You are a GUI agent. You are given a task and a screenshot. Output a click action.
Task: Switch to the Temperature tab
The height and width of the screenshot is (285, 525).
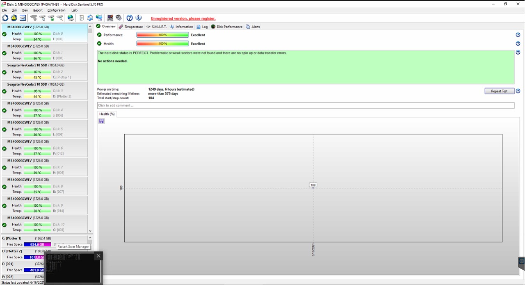(131, 27)
